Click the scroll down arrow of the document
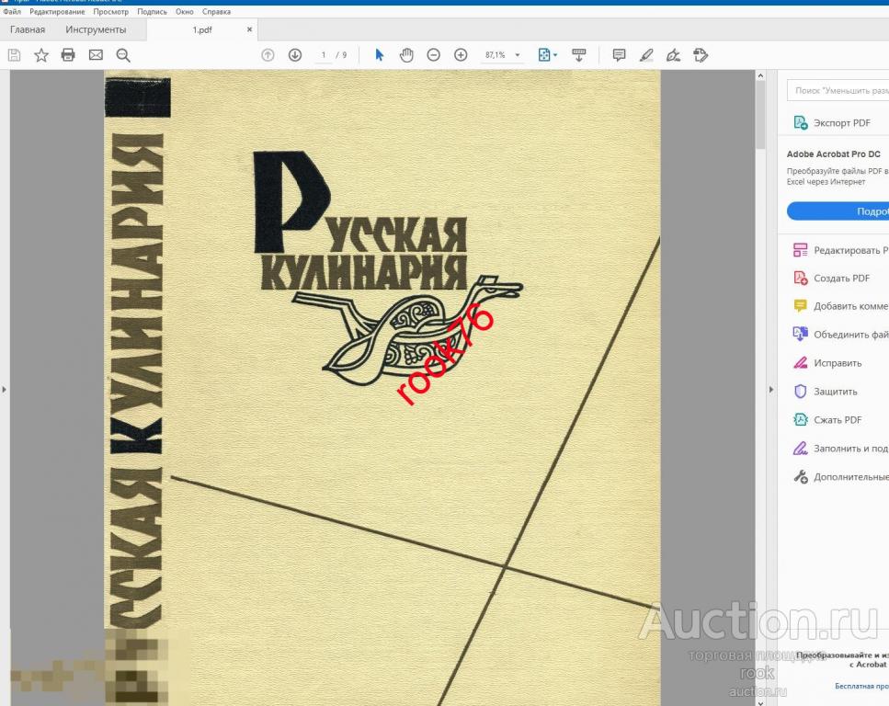The width and height of the screenshot is (889, 706). click(761, 702)
